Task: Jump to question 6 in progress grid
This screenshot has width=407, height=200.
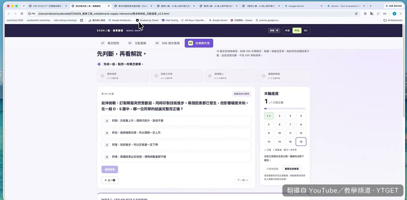Action: click(279, 124)
